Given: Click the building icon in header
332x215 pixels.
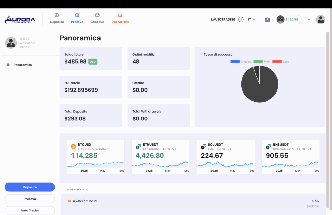Looking at the screenshot, I should pyautogui.click(x=267, y=20).
